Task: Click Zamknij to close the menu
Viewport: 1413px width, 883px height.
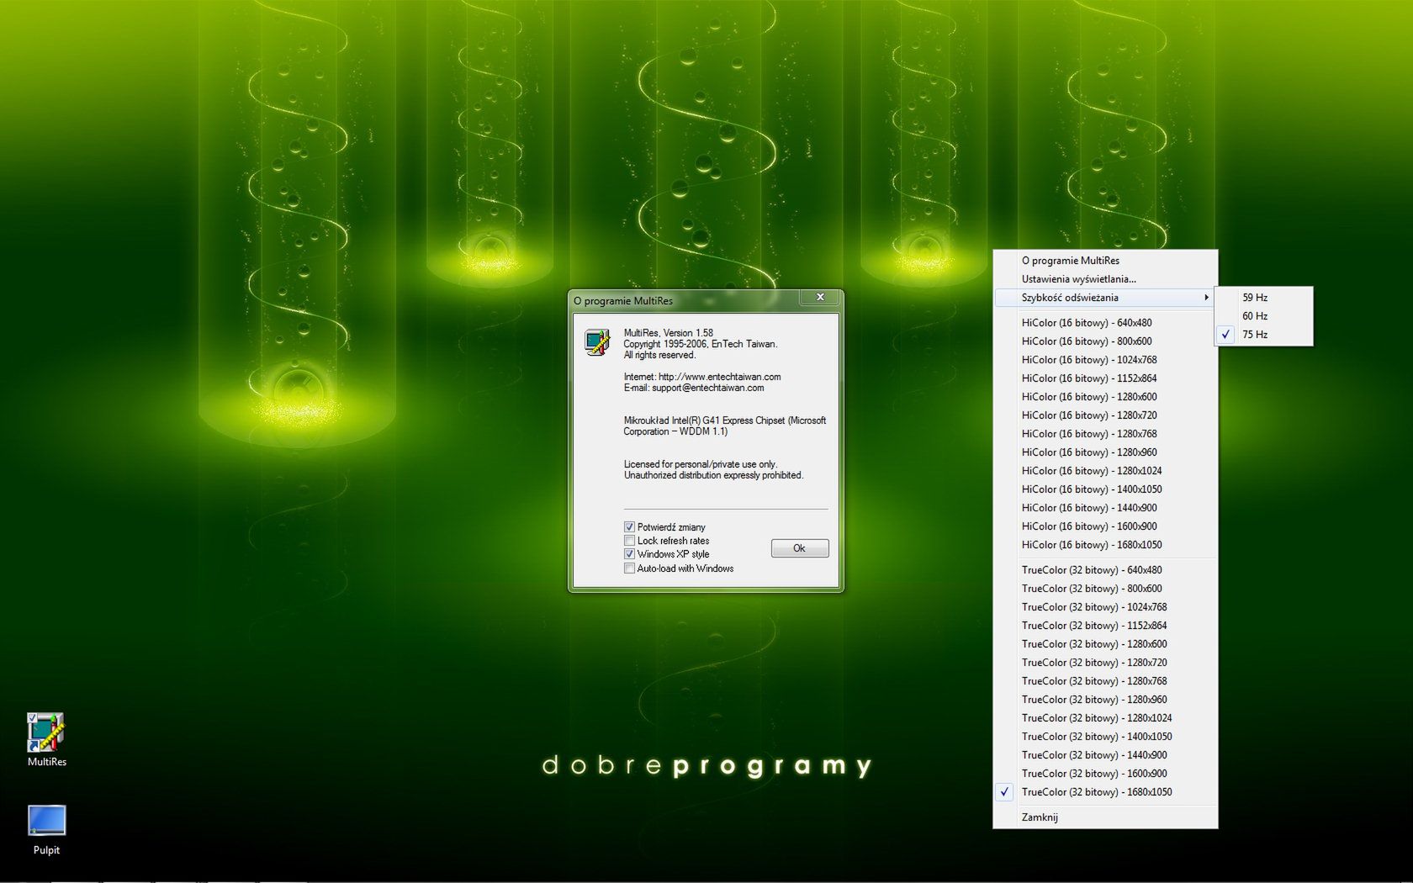Action: click(1105, 817)
